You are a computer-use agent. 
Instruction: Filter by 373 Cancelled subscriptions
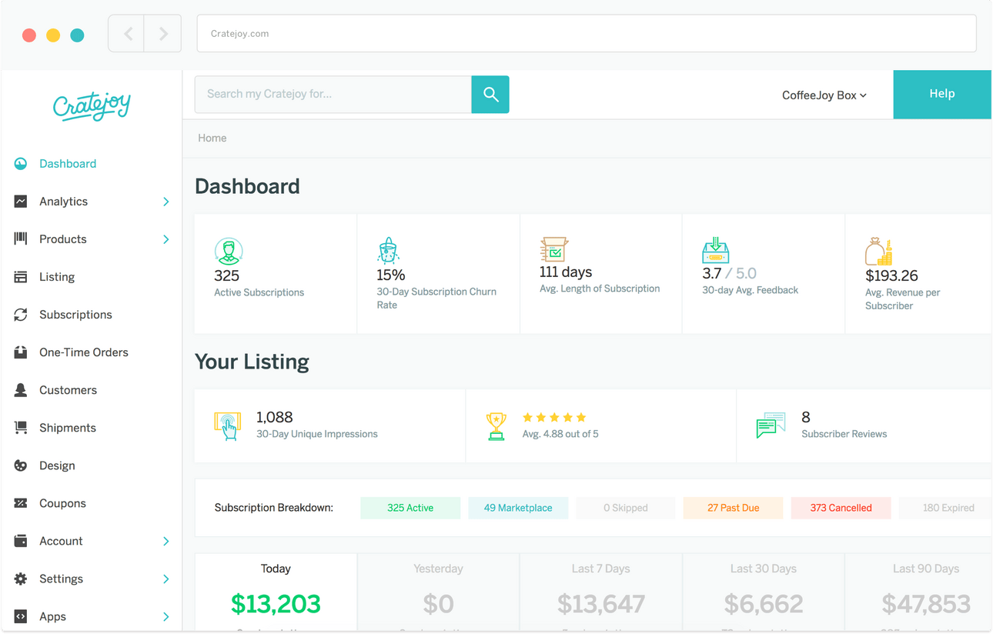(x=841, y=508)
